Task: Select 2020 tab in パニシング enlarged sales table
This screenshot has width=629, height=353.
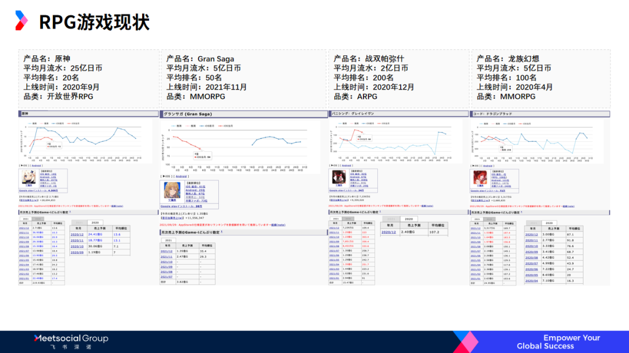Action: [x=409, y=219]
